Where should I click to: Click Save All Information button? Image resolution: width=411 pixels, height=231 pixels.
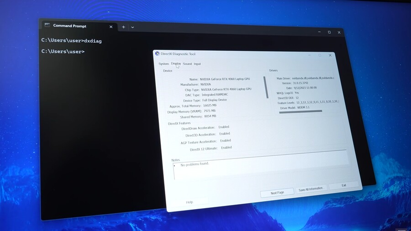pyautogui.click(x=311, y=189)
